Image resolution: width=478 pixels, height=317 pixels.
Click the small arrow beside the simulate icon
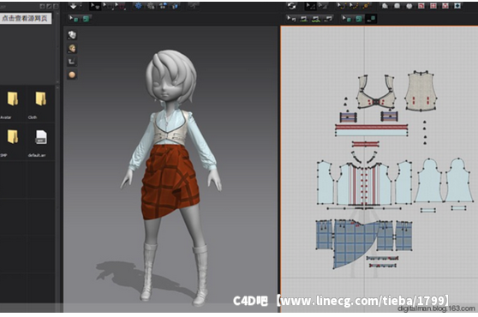point(81,6)
